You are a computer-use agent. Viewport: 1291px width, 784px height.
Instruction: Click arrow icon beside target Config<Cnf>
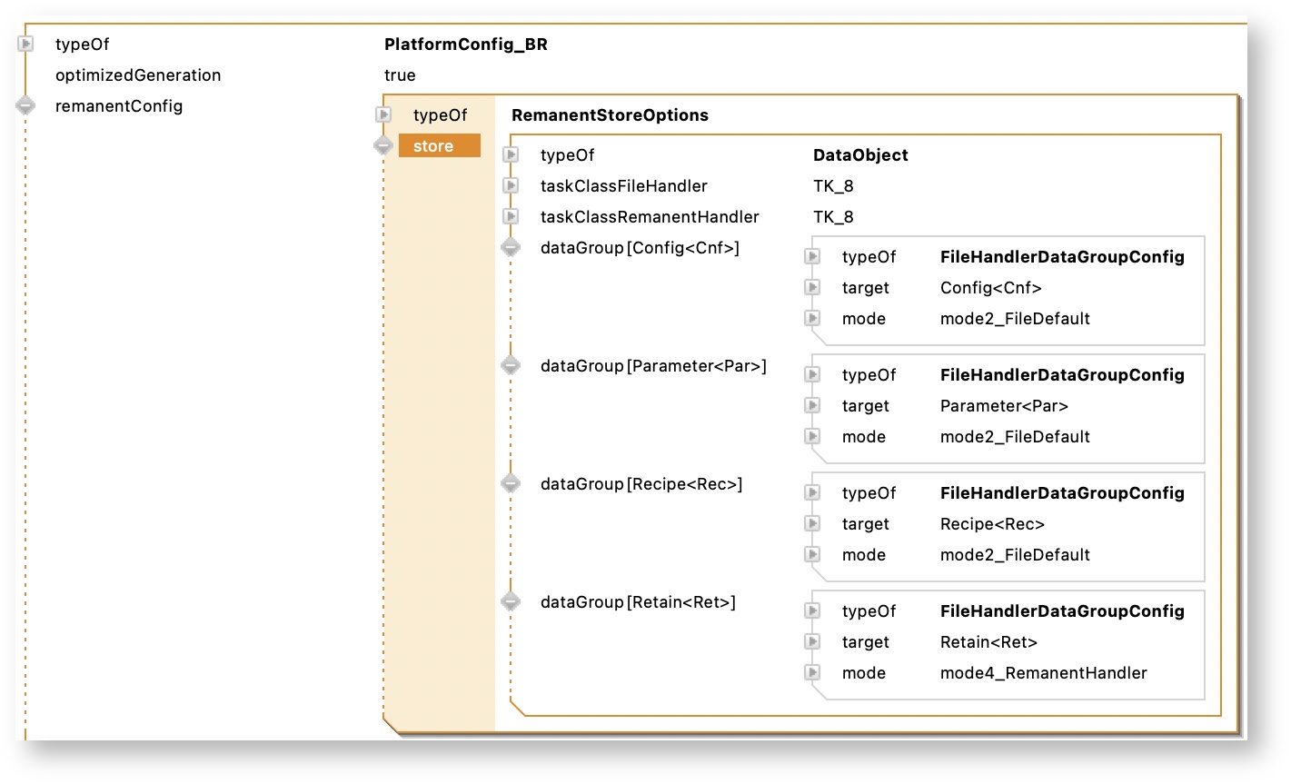[x=812, y=288]
